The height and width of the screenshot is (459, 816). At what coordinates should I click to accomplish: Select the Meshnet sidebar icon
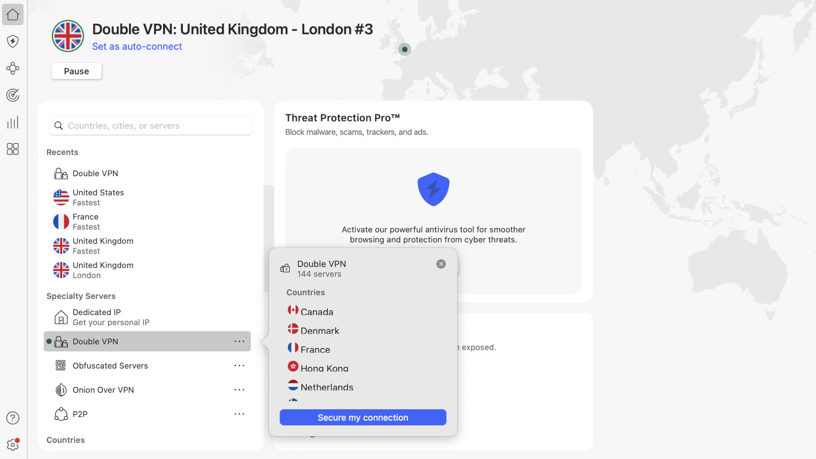13,68
